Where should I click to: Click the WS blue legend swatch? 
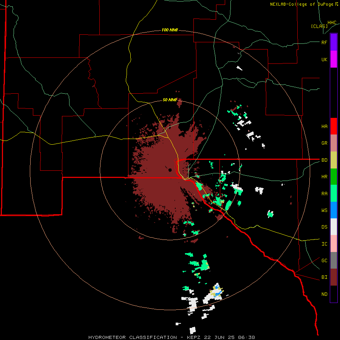[x=334, y=210]
